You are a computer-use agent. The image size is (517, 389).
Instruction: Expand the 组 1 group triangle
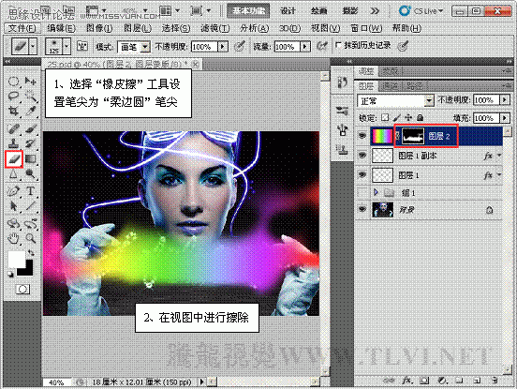tap(376, 192)
